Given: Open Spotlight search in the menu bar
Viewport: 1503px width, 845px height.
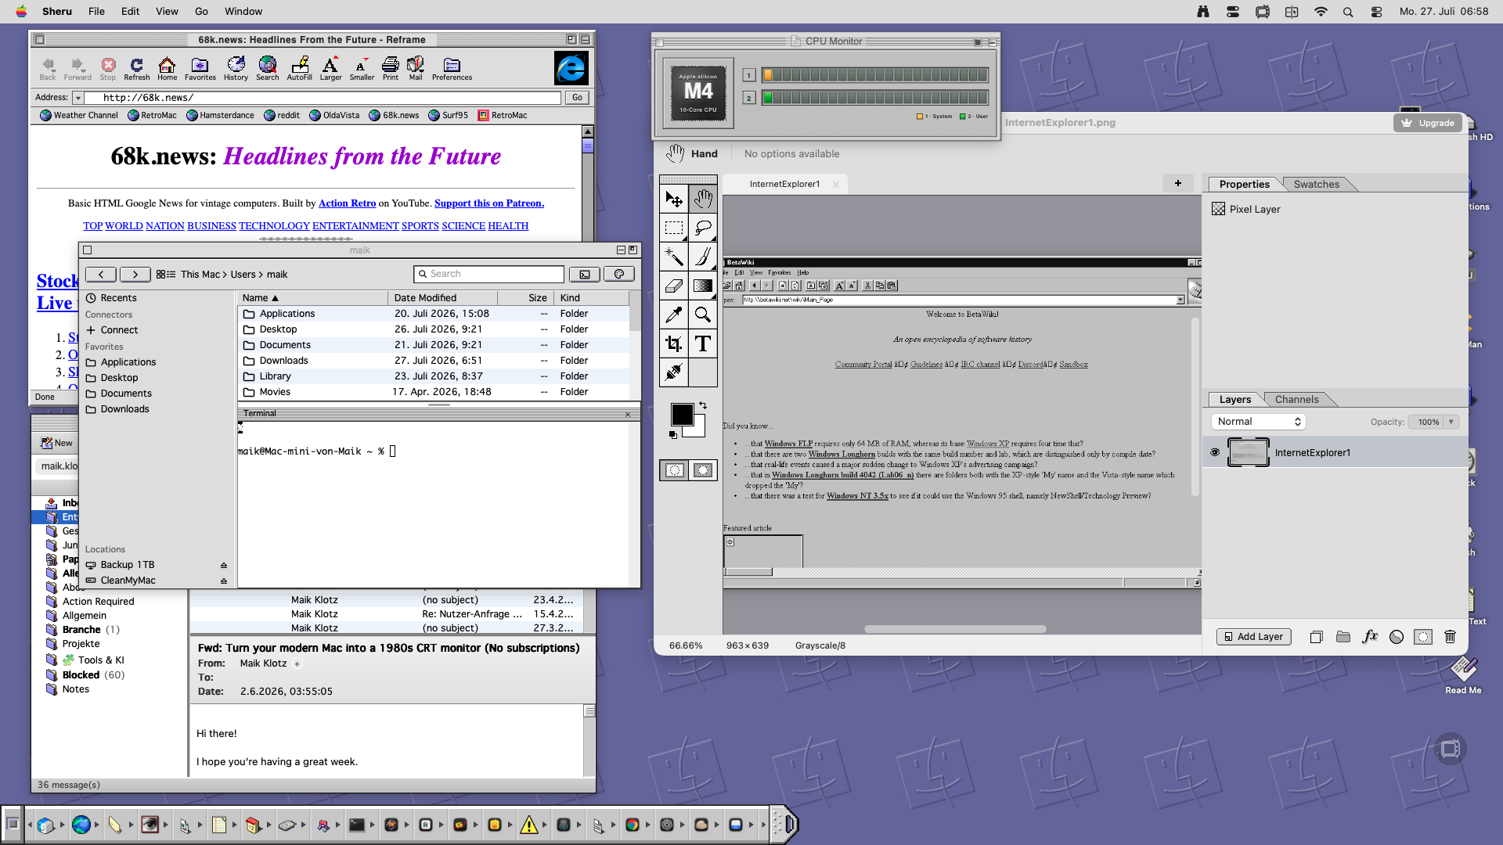Looking at the screenshot, I should (1347, 12).
